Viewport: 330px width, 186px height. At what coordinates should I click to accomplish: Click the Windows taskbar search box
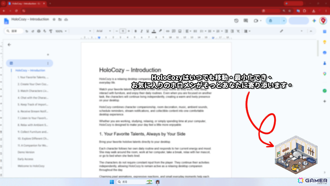pos(135,182)
